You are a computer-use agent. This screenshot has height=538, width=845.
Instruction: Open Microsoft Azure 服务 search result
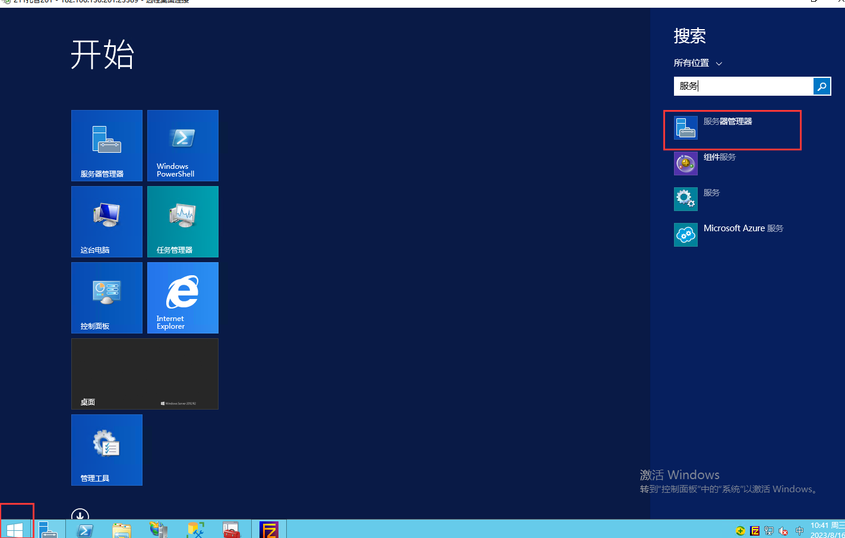point(743,234)
